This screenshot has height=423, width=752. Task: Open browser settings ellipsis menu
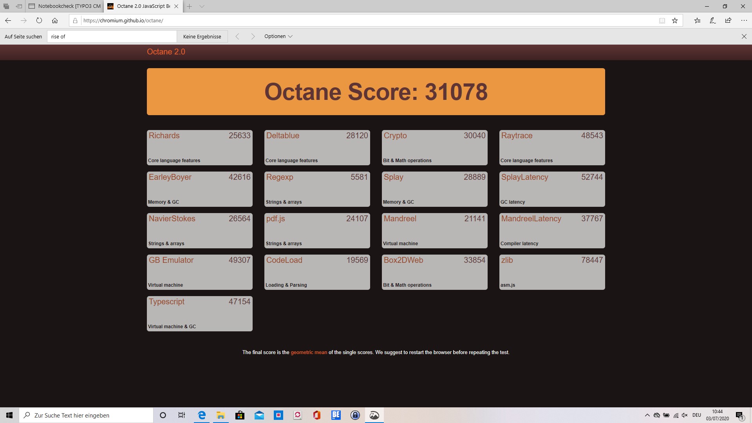point(744,20)
